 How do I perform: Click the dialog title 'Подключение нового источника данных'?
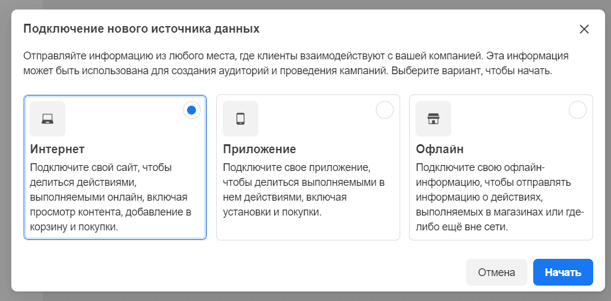[x=141, y=29]
